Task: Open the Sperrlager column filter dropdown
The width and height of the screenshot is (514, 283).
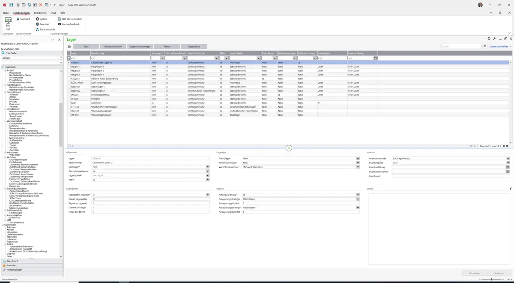Action: [x=162, y=58]
